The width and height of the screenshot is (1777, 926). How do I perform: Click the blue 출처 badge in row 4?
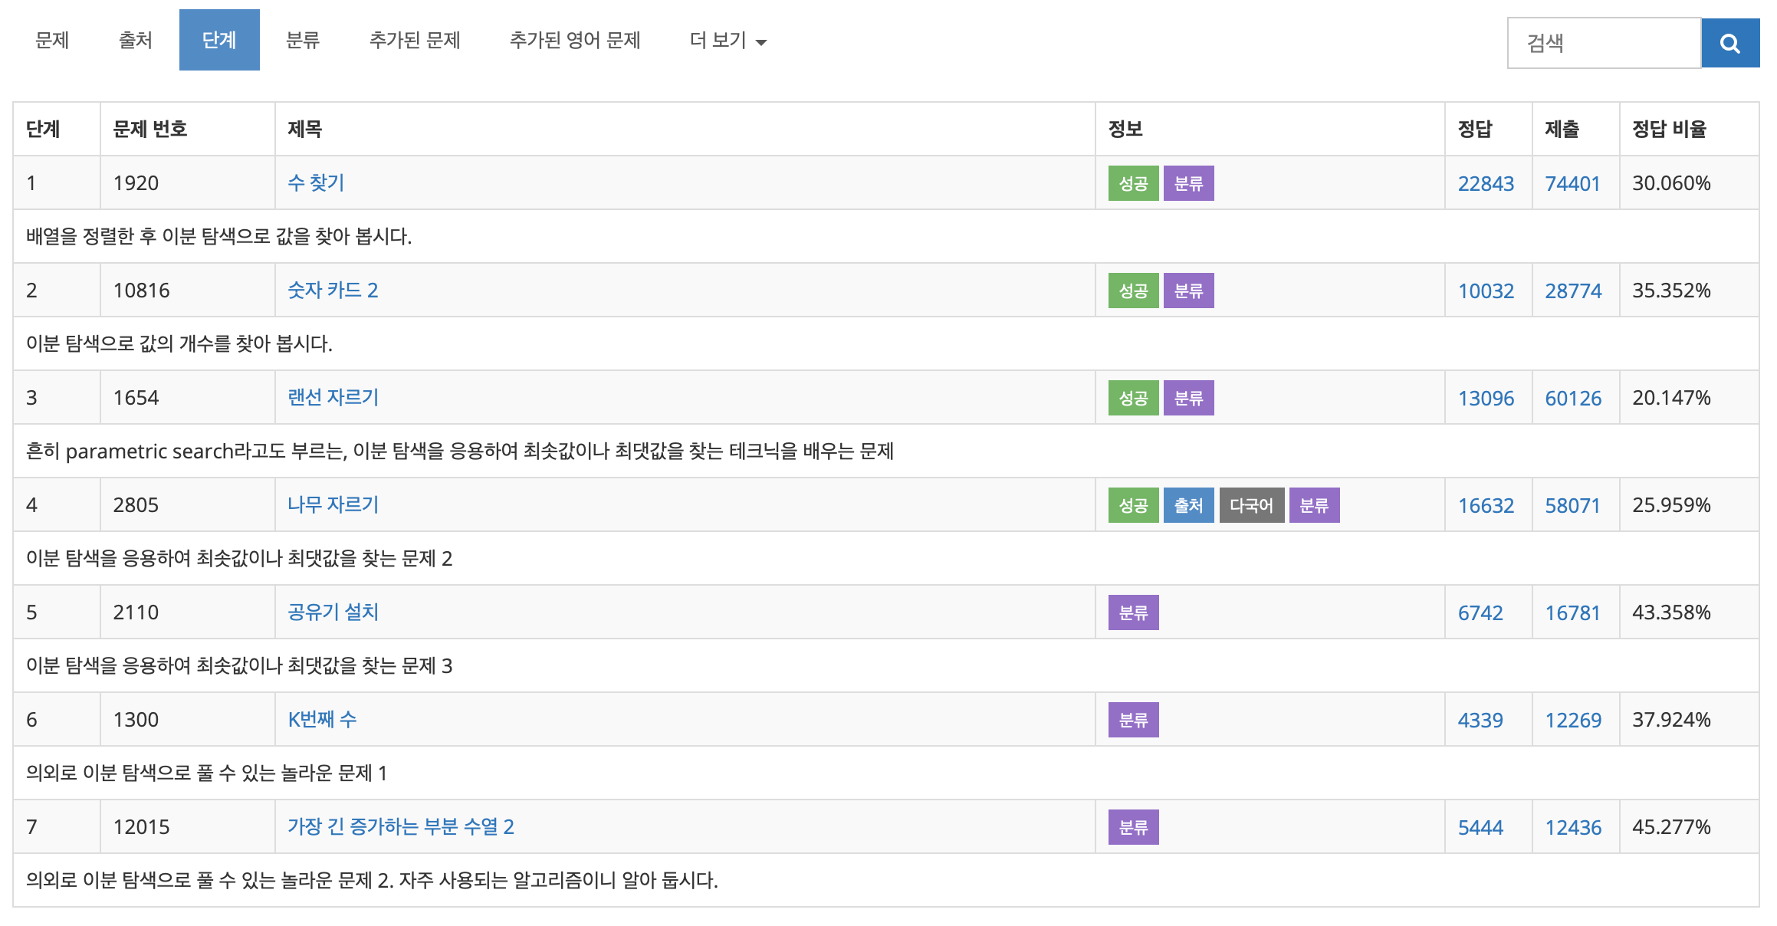[1188, 505]
